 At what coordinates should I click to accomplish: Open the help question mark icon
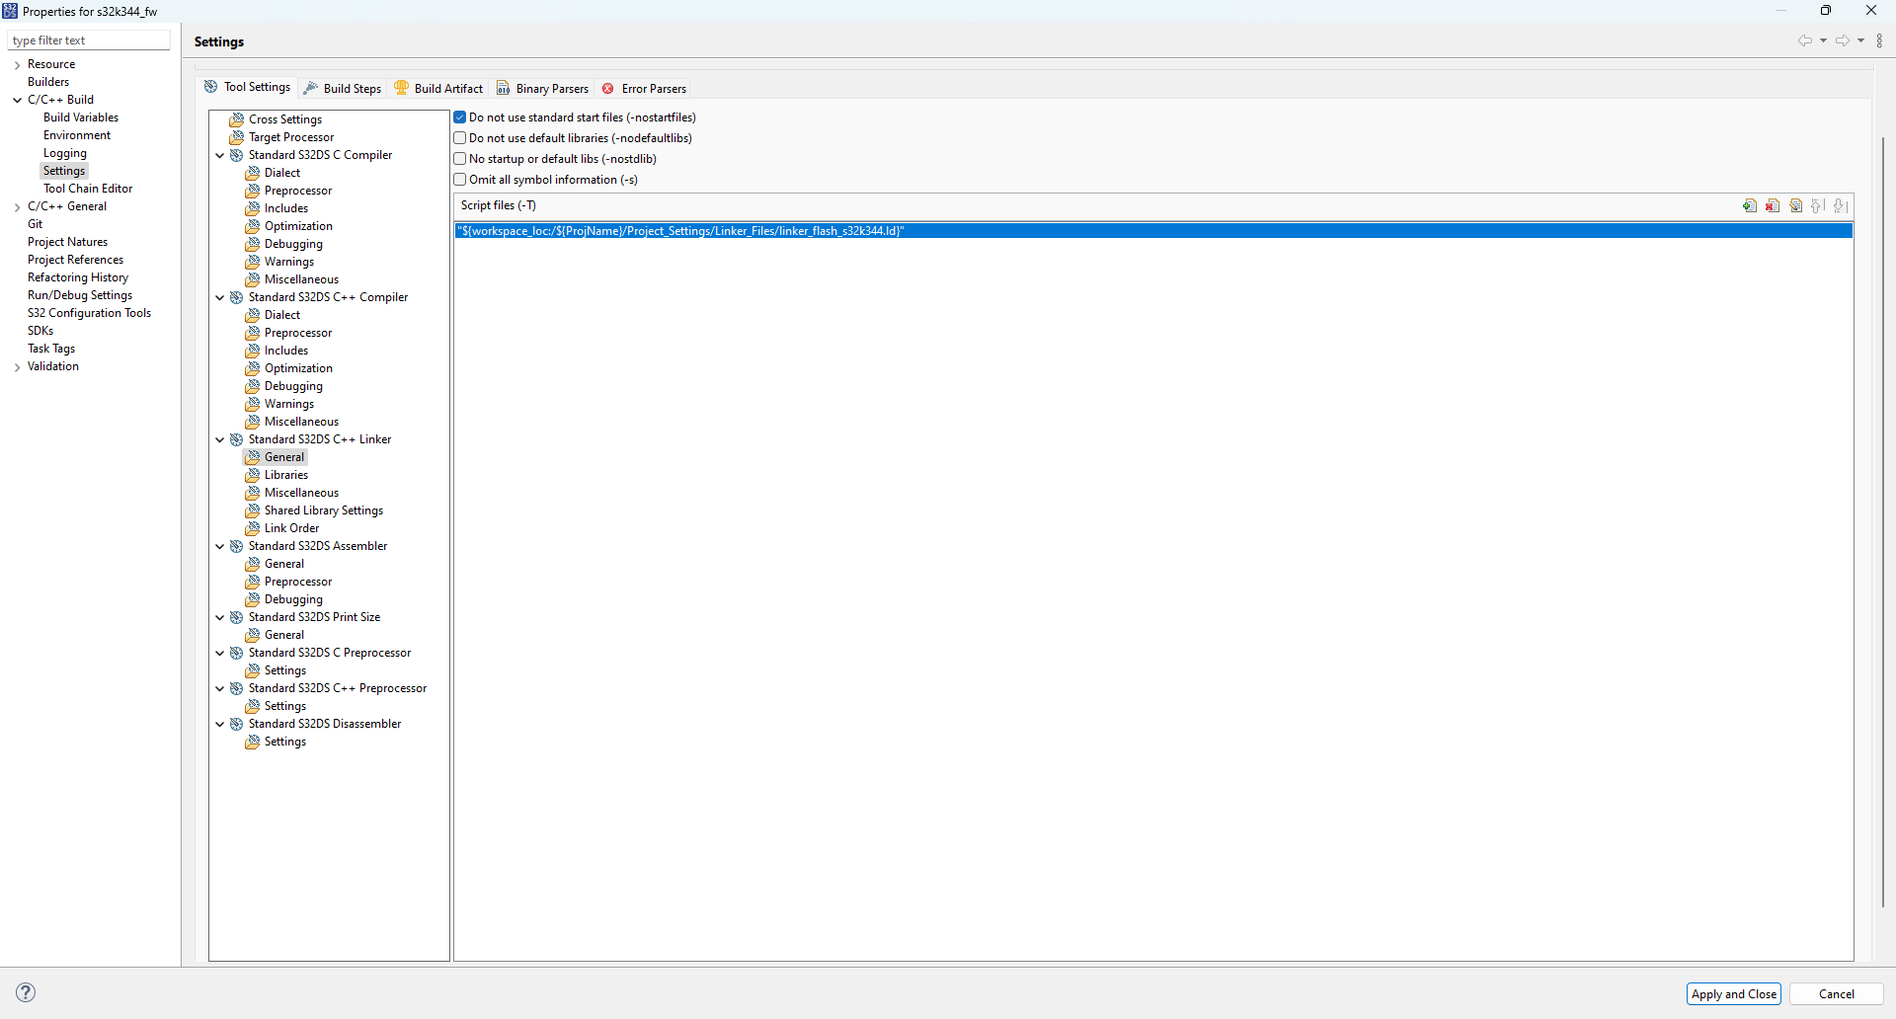pyautogui.click(x=25, y=992)
